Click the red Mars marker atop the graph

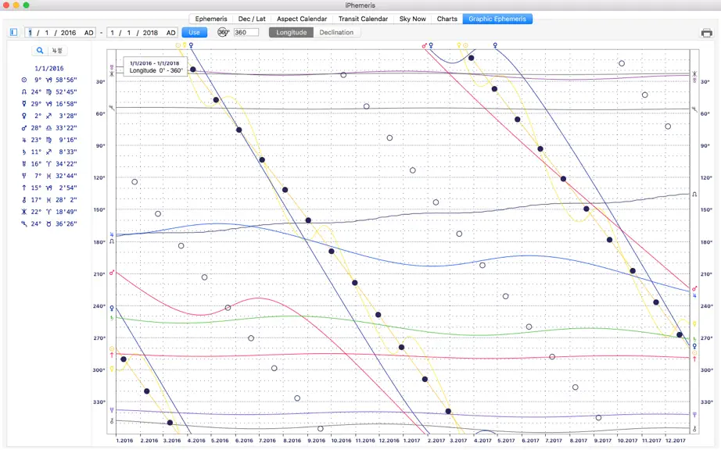[x=425, y=45]
